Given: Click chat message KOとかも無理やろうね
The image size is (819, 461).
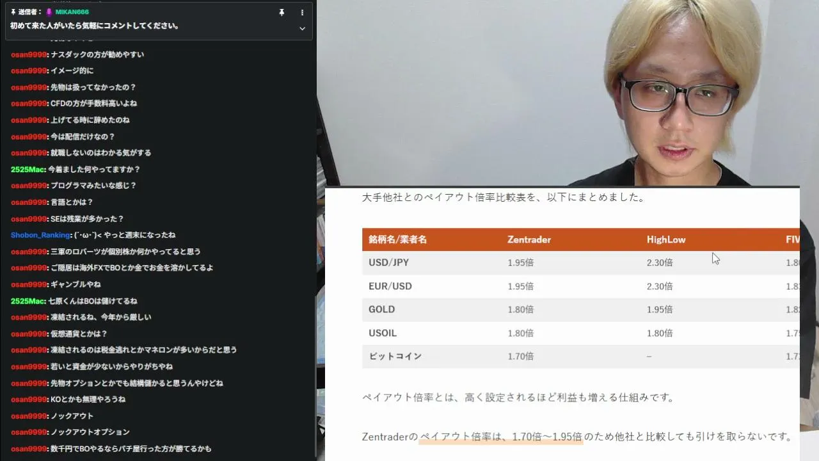Looking at the screenshot, I should [x=88, y=400].
